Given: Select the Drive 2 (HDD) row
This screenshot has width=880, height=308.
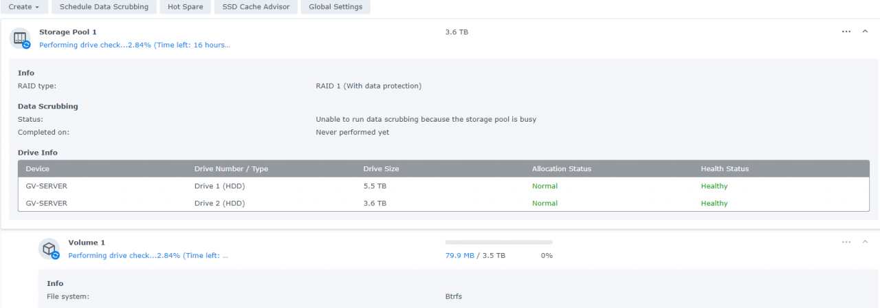Looking at the screenshot, I should 443,203.
